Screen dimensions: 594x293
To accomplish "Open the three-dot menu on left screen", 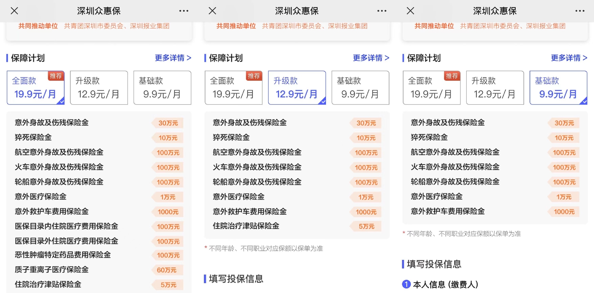I will point(184,11).
